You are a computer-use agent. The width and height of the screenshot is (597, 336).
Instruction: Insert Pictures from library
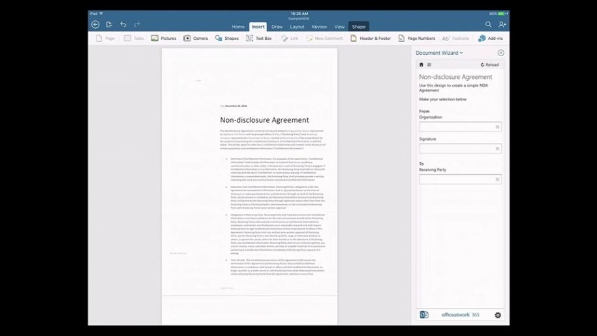click(x=164, y=38)
